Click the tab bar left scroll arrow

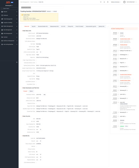[21, 27]
